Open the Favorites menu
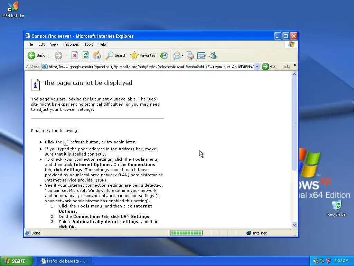 coord(71,44)
